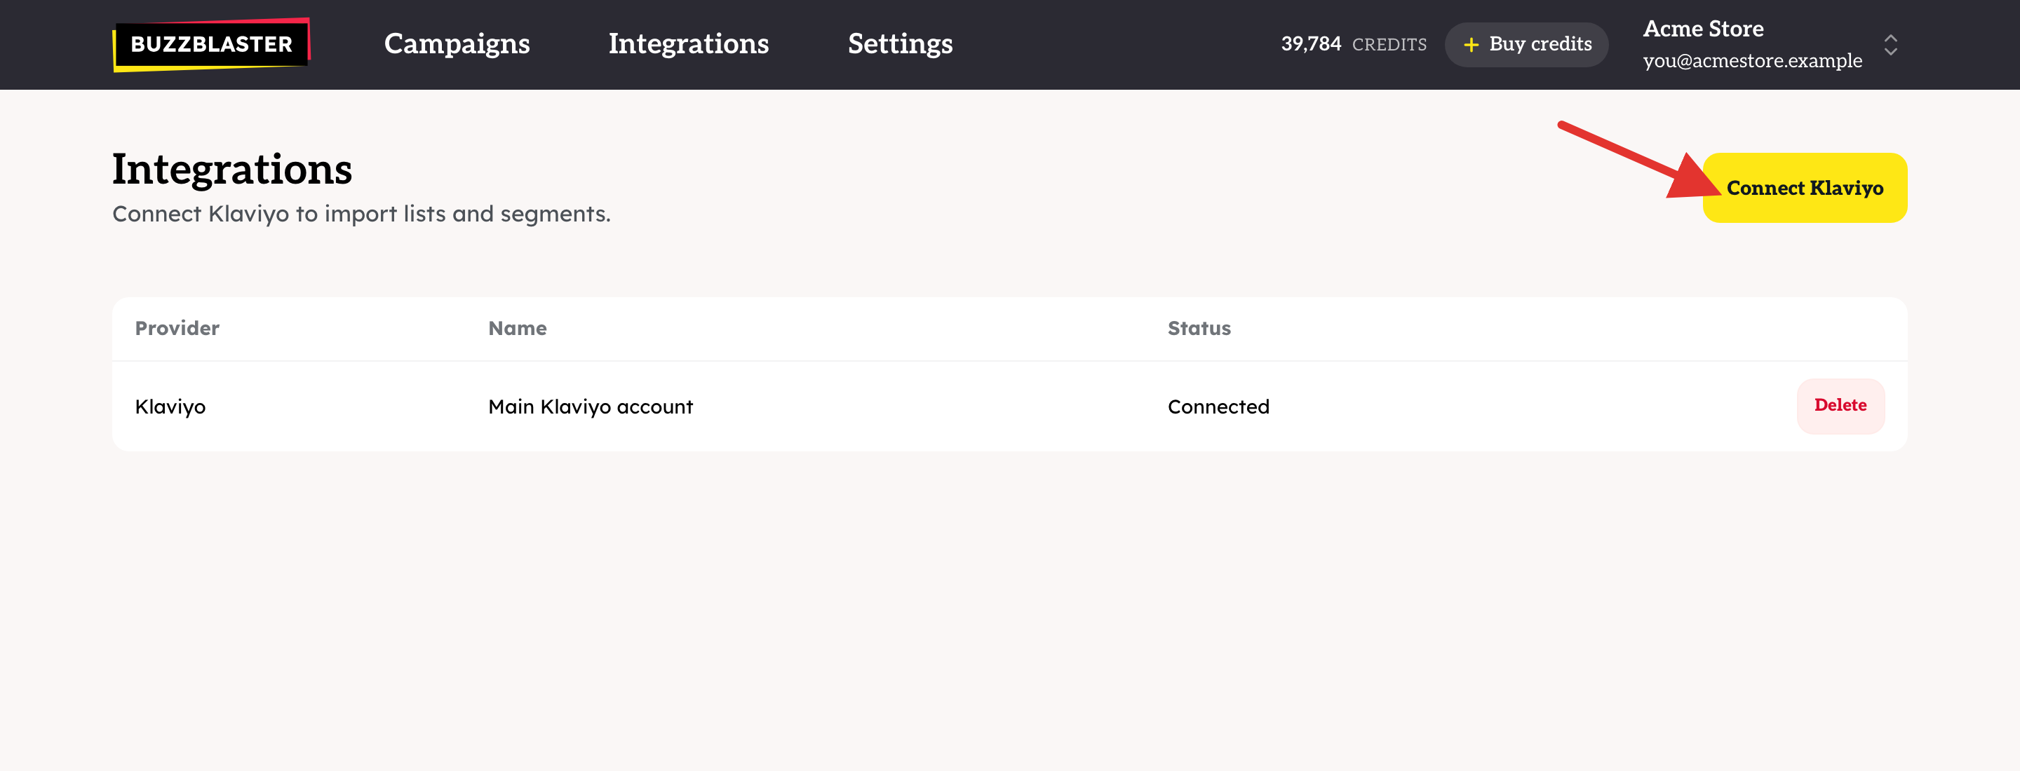
Task: Click the you@acmestore.example email
Action: click(x=1753, y=61)
